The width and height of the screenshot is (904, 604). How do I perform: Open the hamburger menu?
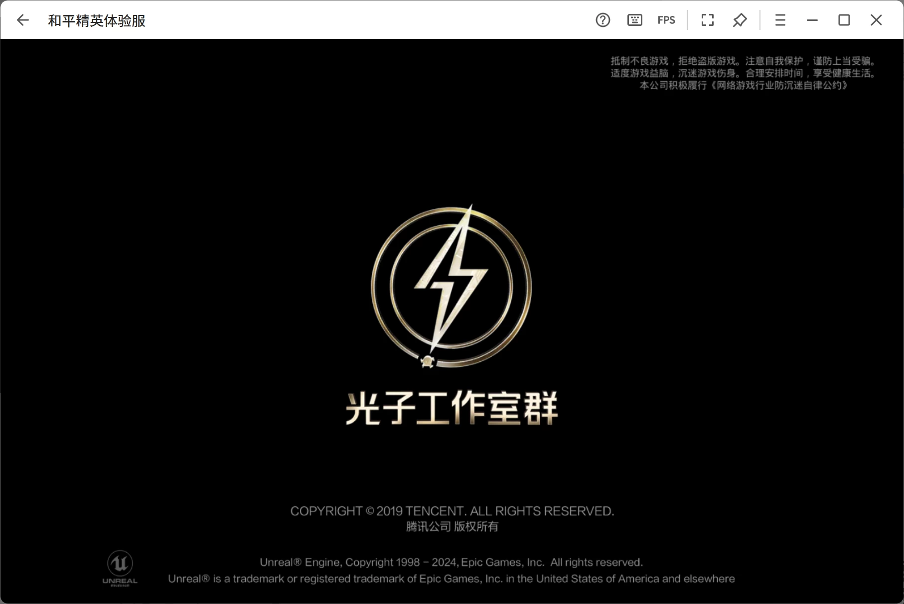(780, 20)
